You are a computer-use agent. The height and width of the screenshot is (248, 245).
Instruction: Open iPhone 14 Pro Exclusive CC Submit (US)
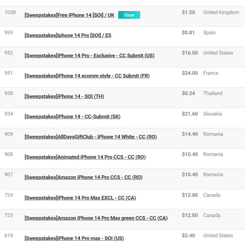[89, 56]
